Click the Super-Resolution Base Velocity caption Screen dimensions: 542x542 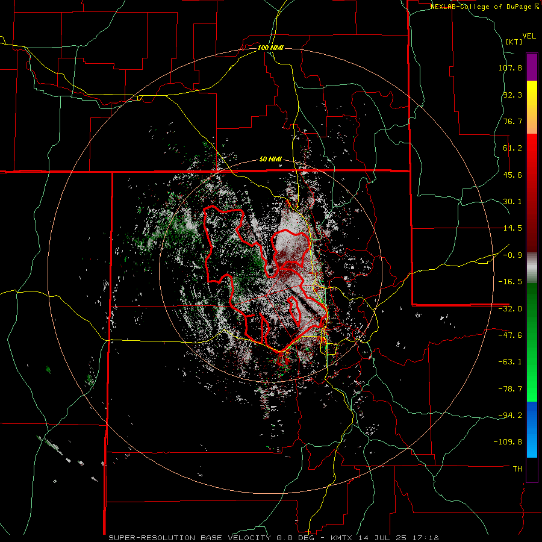click(274, 538)
